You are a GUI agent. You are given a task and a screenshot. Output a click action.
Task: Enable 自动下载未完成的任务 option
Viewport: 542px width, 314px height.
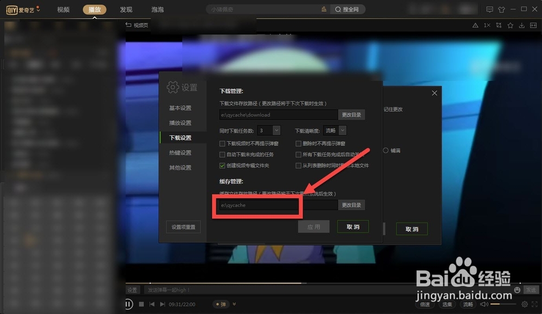222,154
